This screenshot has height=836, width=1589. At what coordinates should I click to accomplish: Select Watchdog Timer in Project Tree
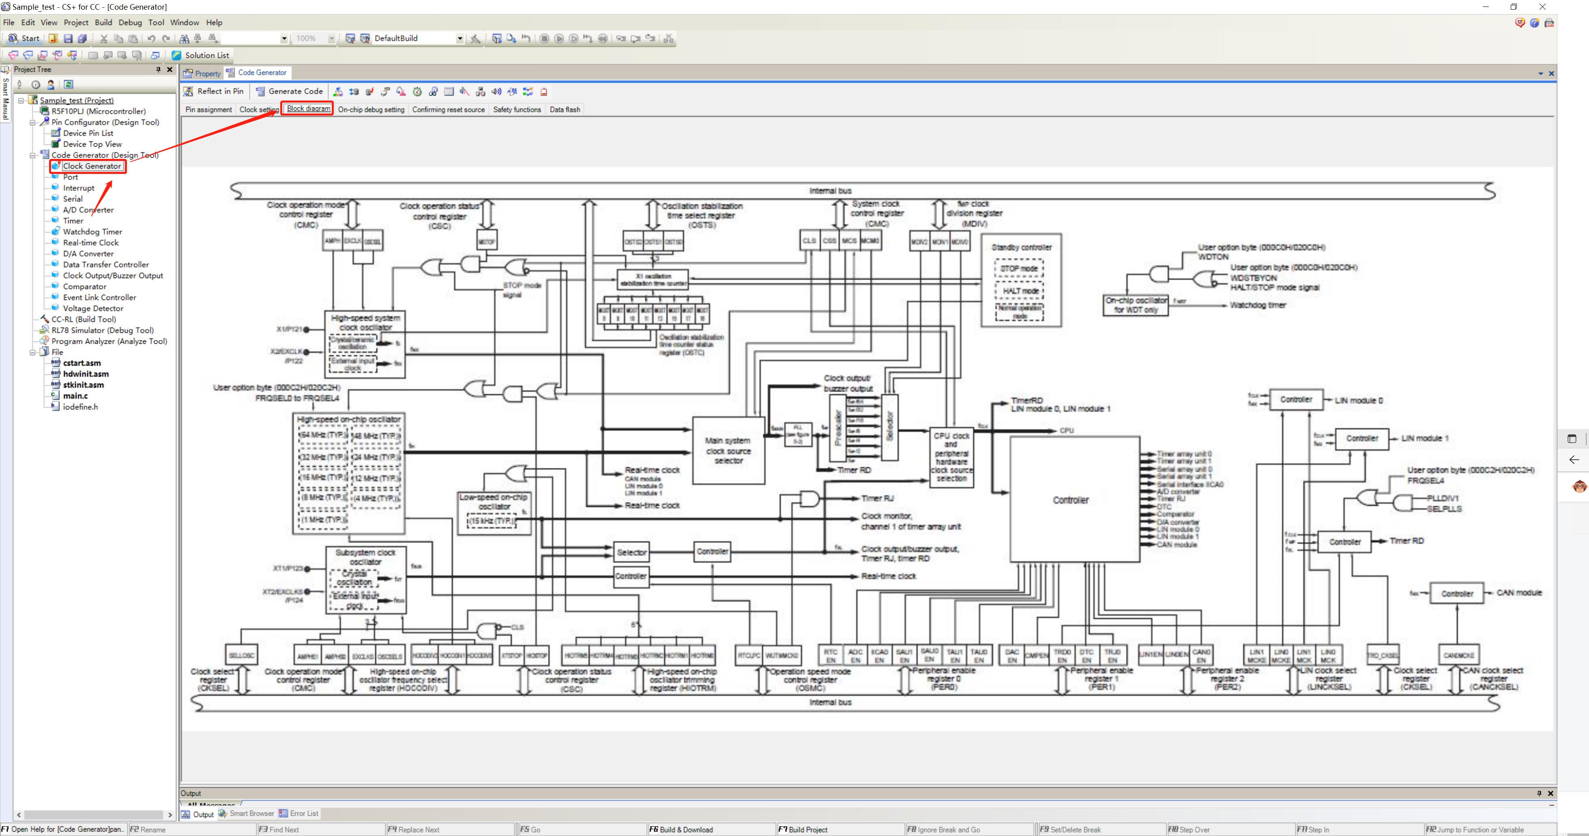[92, 232]
